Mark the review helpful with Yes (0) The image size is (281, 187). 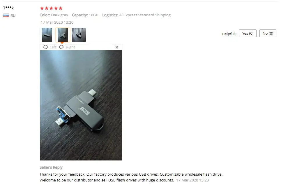click(248, 33)
